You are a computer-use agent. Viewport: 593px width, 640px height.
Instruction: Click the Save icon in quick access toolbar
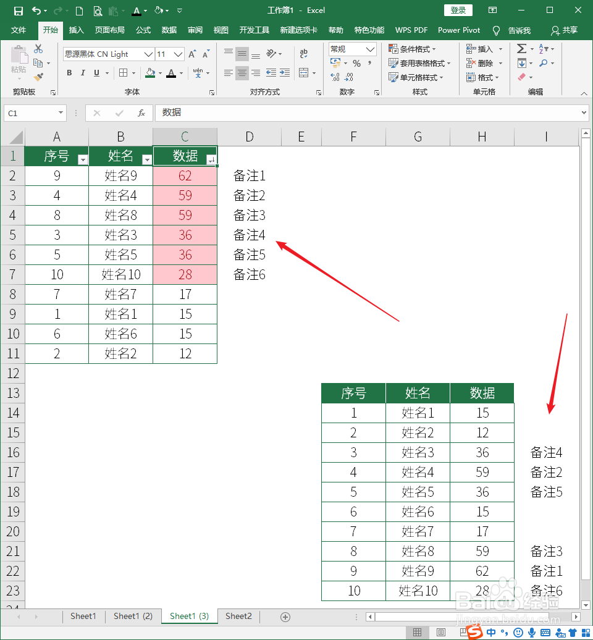click(19, 11)
